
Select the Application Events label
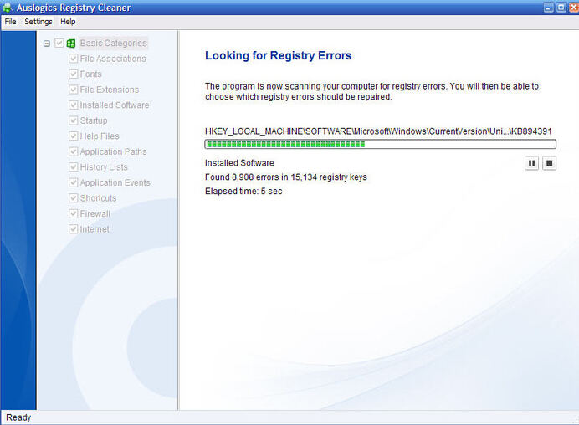(115, 182)
